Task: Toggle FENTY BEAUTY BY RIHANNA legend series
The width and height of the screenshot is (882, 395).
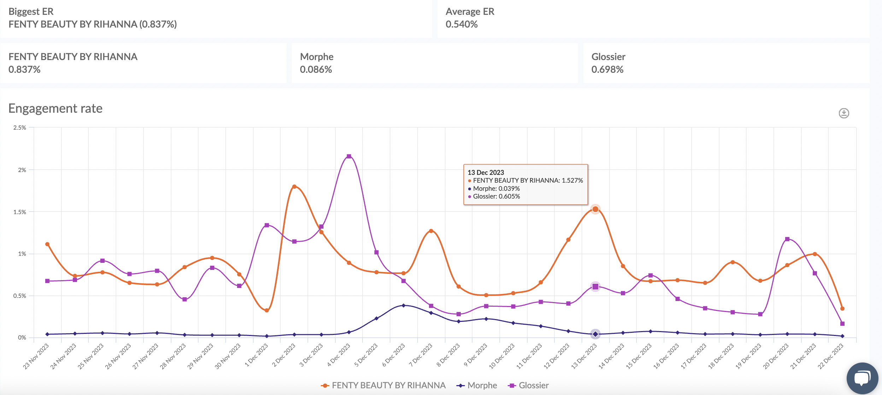Action: click(x=388, y=385)
